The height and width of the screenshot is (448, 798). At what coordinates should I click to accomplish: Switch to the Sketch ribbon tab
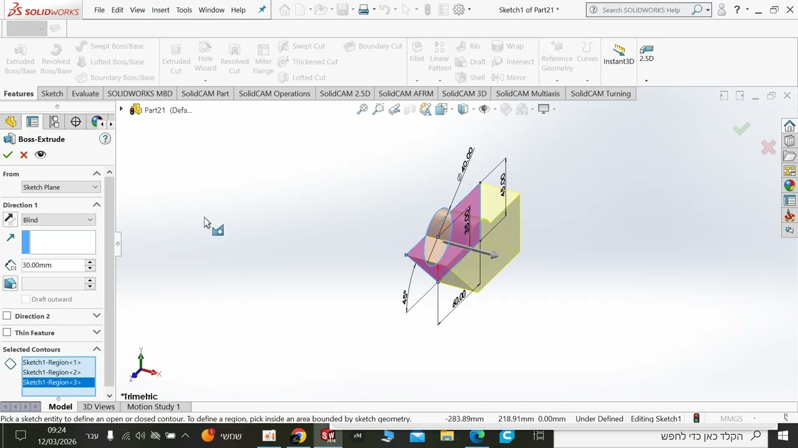coord(52,94)
